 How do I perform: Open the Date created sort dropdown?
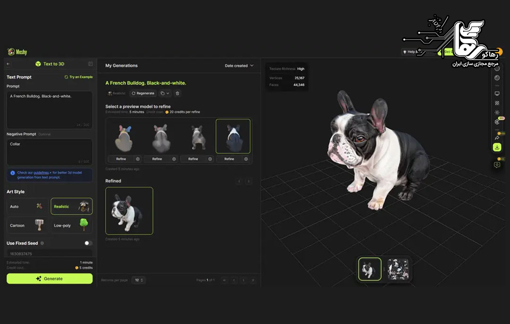pyautogui.click(x=239, y=66)
